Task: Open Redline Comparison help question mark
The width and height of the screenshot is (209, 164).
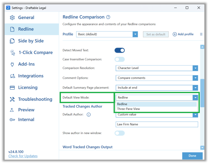Action: 108,17
